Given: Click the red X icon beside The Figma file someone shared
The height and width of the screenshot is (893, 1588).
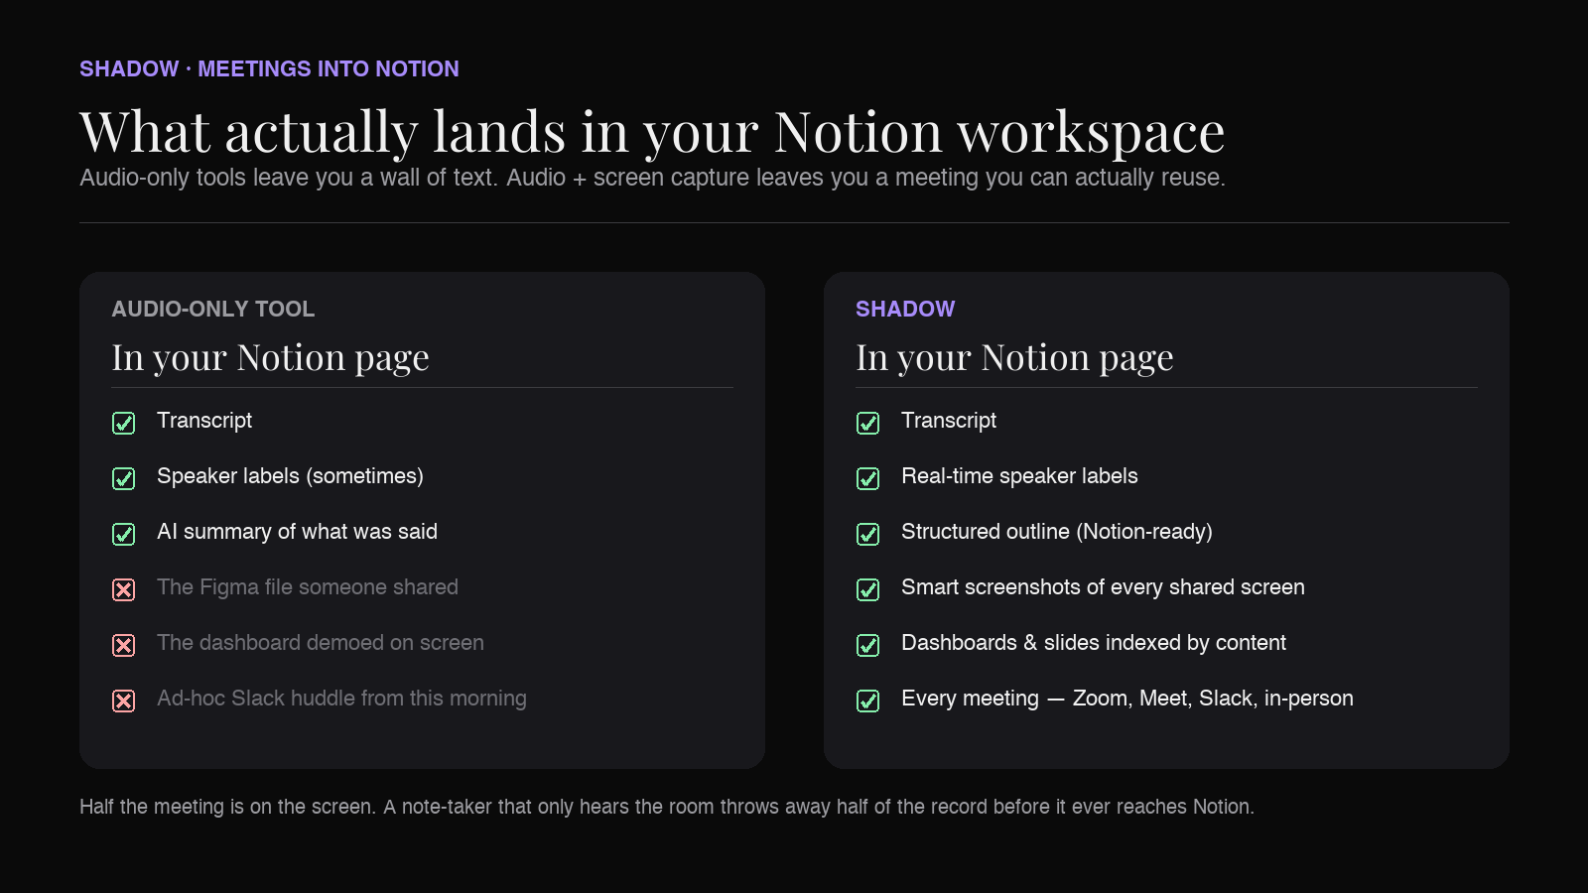Looking at the screenshot, I should (123, 590).
